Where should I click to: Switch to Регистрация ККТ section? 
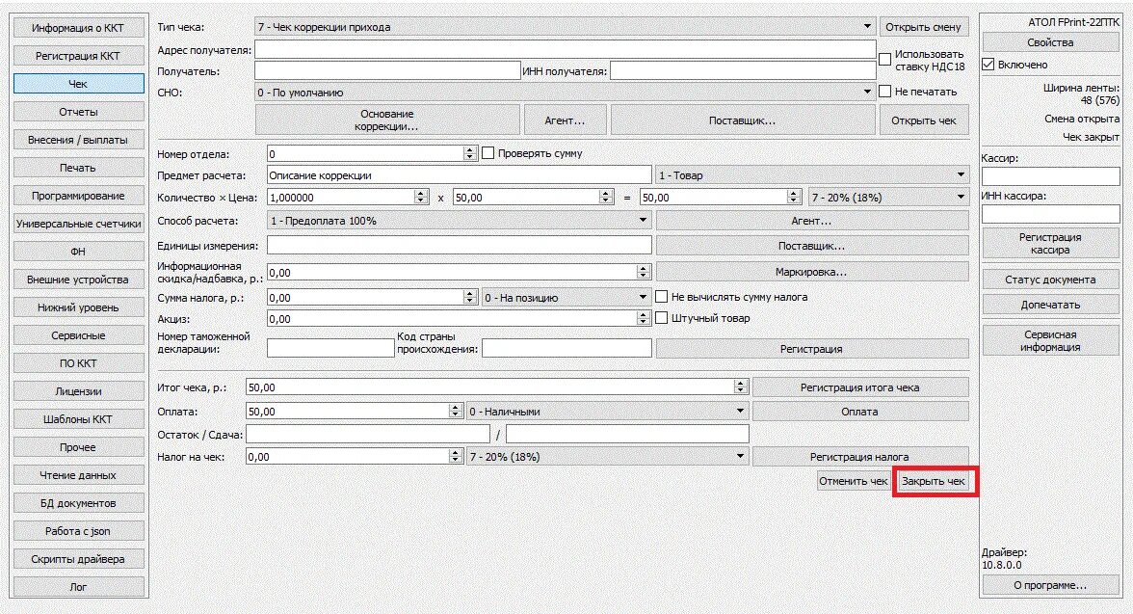point(78,56)
